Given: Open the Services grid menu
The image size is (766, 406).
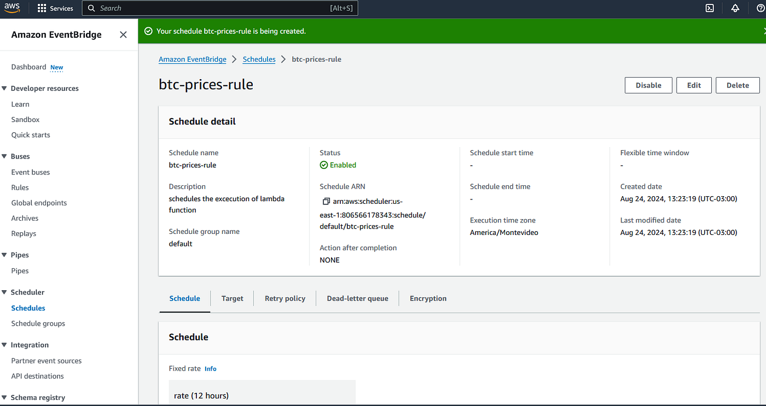Looking at the screenshot, I should [x=55, y=8].
